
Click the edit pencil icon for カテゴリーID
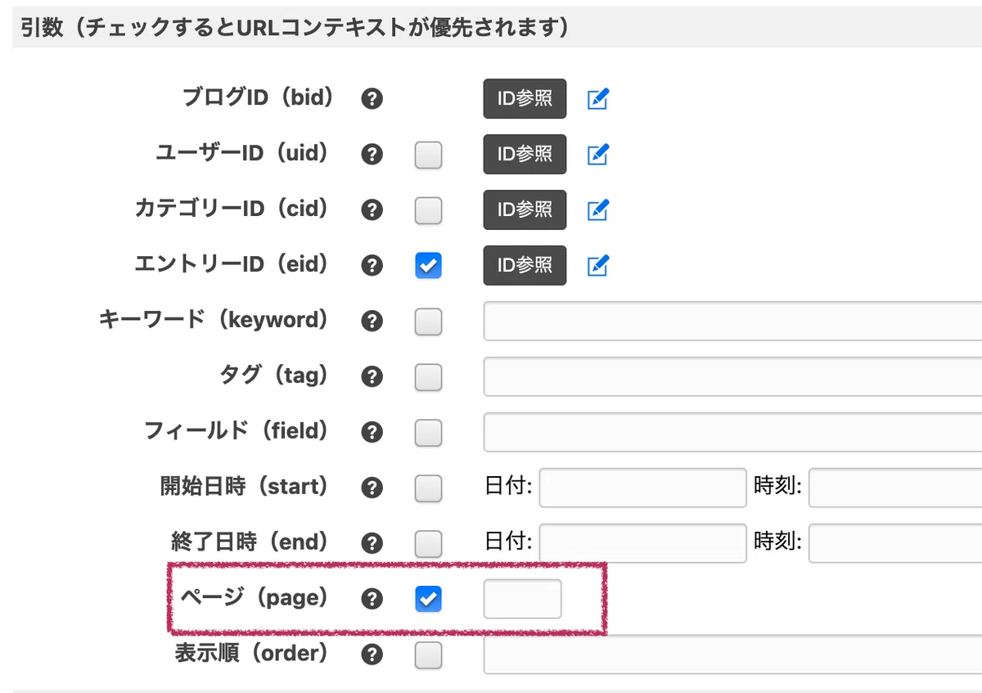pyautogui.click(x=598, y=209)
